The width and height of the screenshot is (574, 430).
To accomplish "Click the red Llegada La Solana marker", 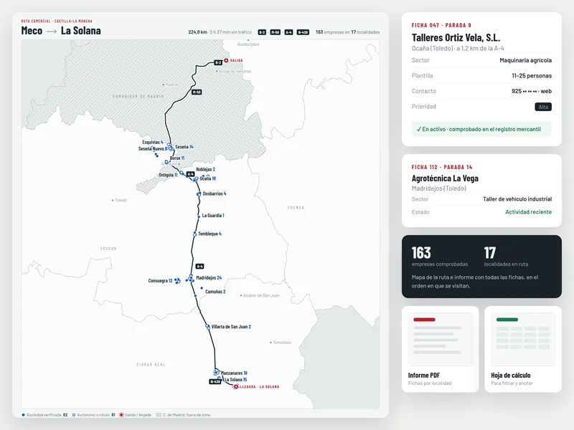I will pyautogui.click(x=236, y=386).
